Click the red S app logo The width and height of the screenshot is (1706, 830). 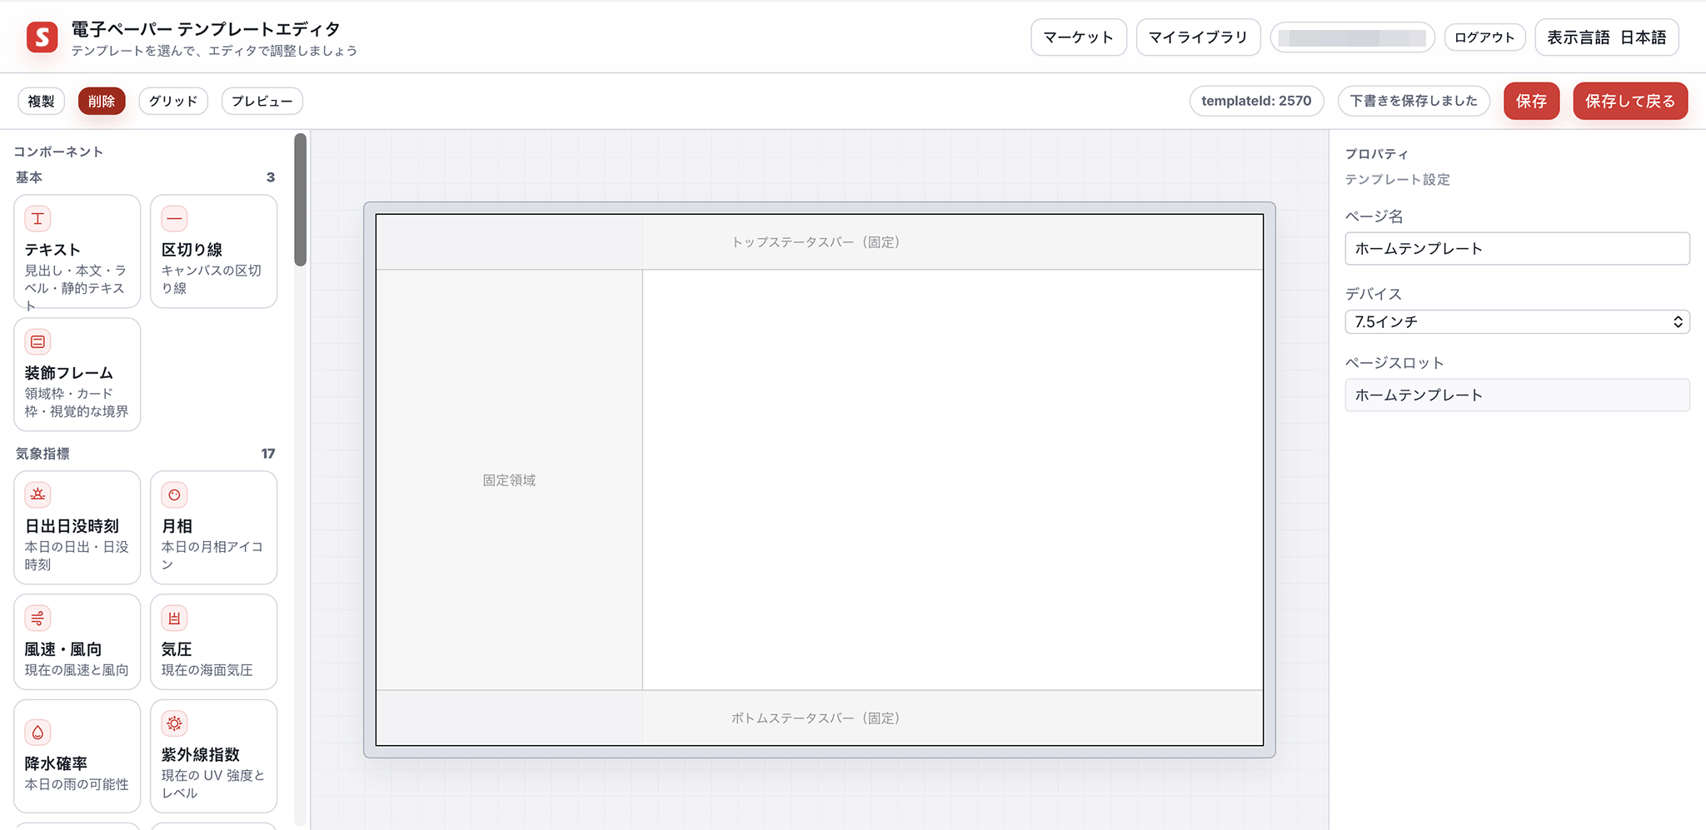coord(42,37)
